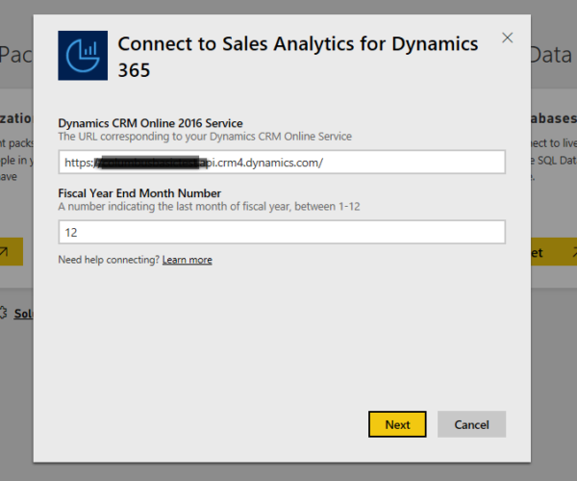Click the Sales Analytics chart logo icon
This screenshot has width=577, height=481.
coord(83,56)
